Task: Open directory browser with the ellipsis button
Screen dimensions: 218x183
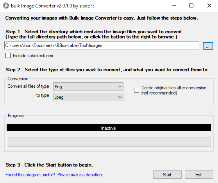Action: [x=208, y=46]
